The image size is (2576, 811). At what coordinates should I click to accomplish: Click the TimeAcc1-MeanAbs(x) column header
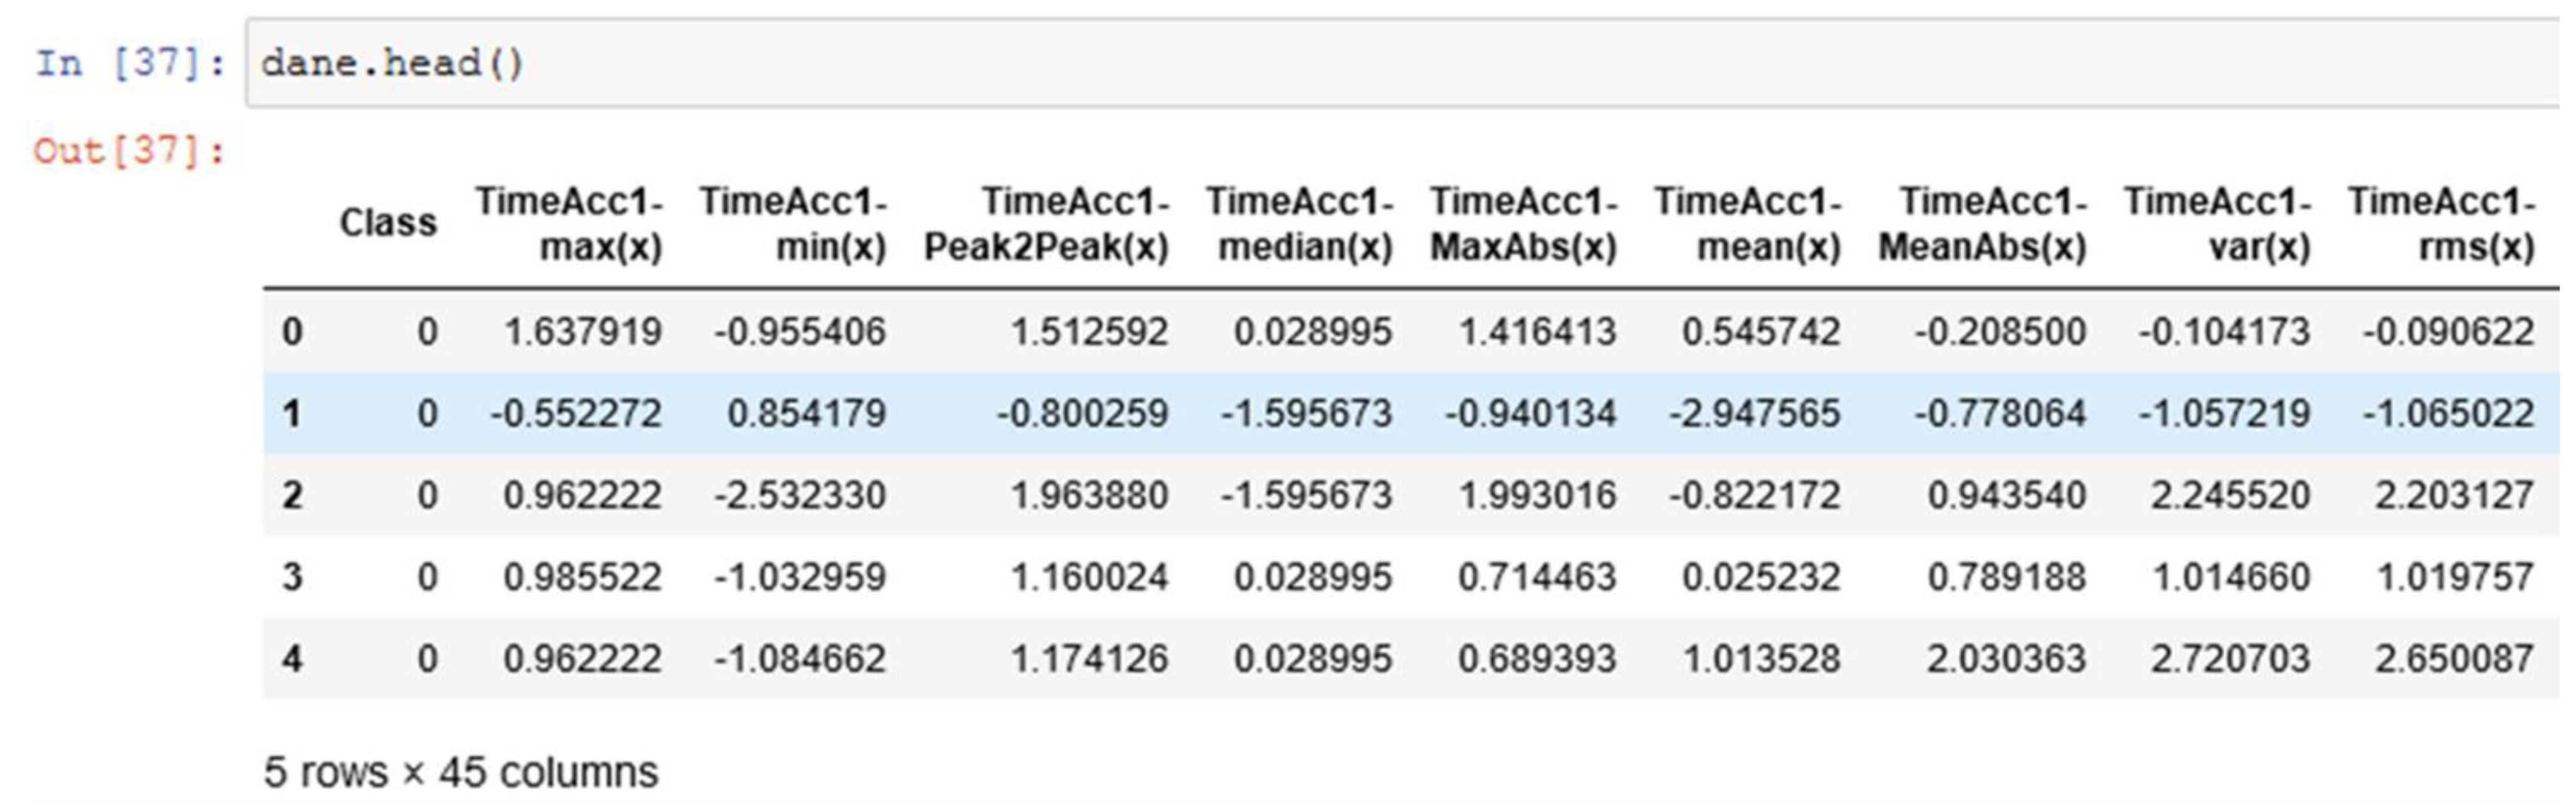click(1982, 224)
